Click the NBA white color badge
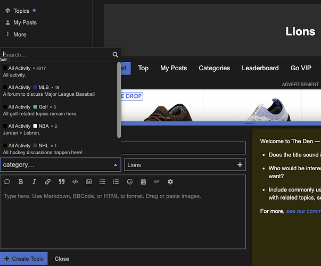Screen dimensions: 321x266 click(x=35, y=126)
